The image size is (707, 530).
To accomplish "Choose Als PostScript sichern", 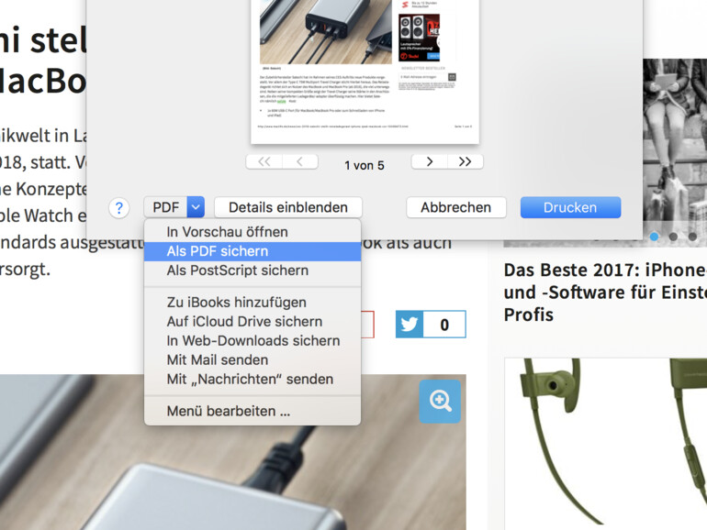I will coord(252,271).
